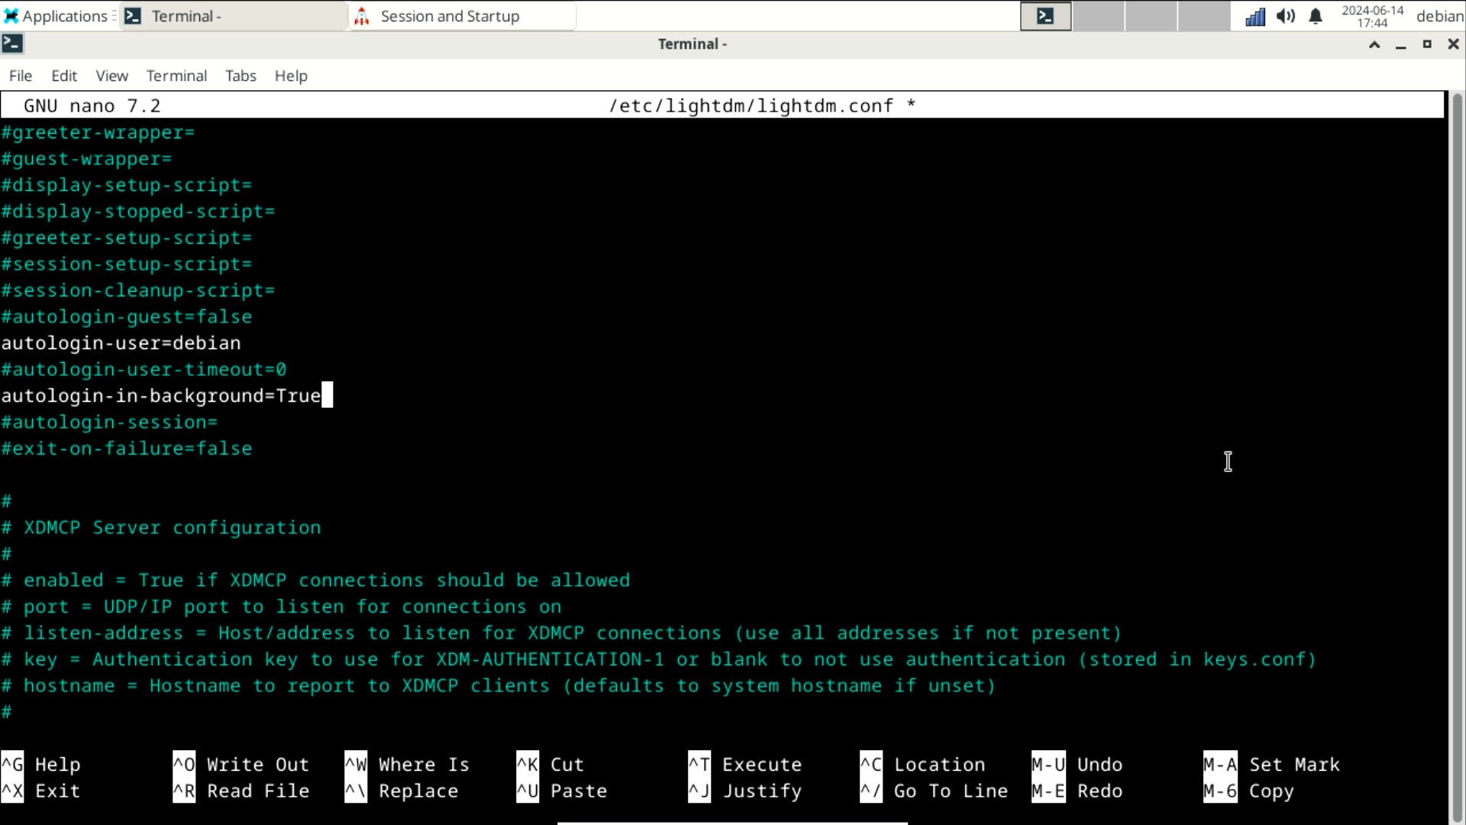Click the ^J Justify shortcut hint
Image resolution: width=1466 pixels, height=825 pixels.
click(x=745, y=791)
